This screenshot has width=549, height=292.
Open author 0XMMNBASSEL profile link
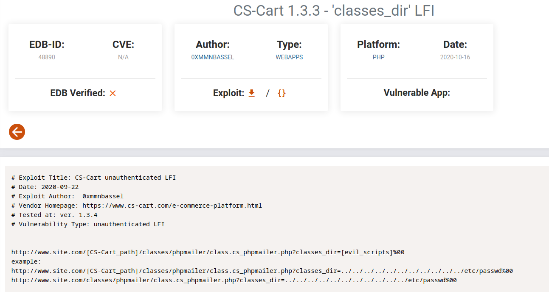click(x=213, y=57)
